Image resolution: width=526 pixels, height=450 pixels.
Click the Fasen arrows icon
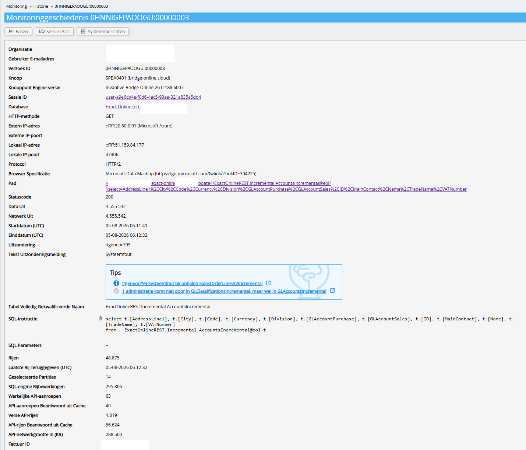click(11, 32)
